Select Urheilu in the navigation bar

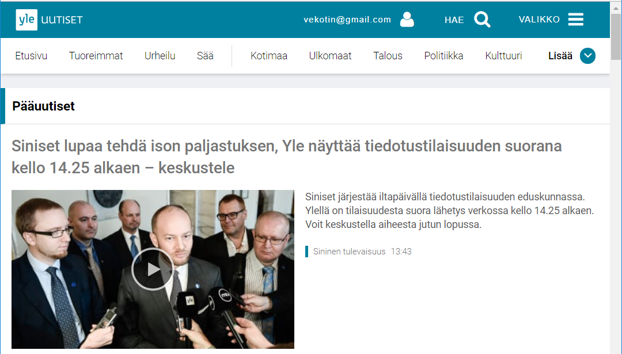(x=160, y=56)
